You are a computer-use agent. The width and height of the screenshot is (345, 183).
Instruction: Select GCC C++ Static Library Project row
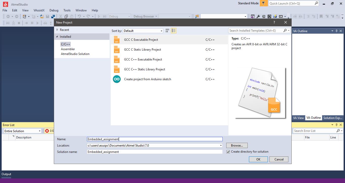[169, 69]
